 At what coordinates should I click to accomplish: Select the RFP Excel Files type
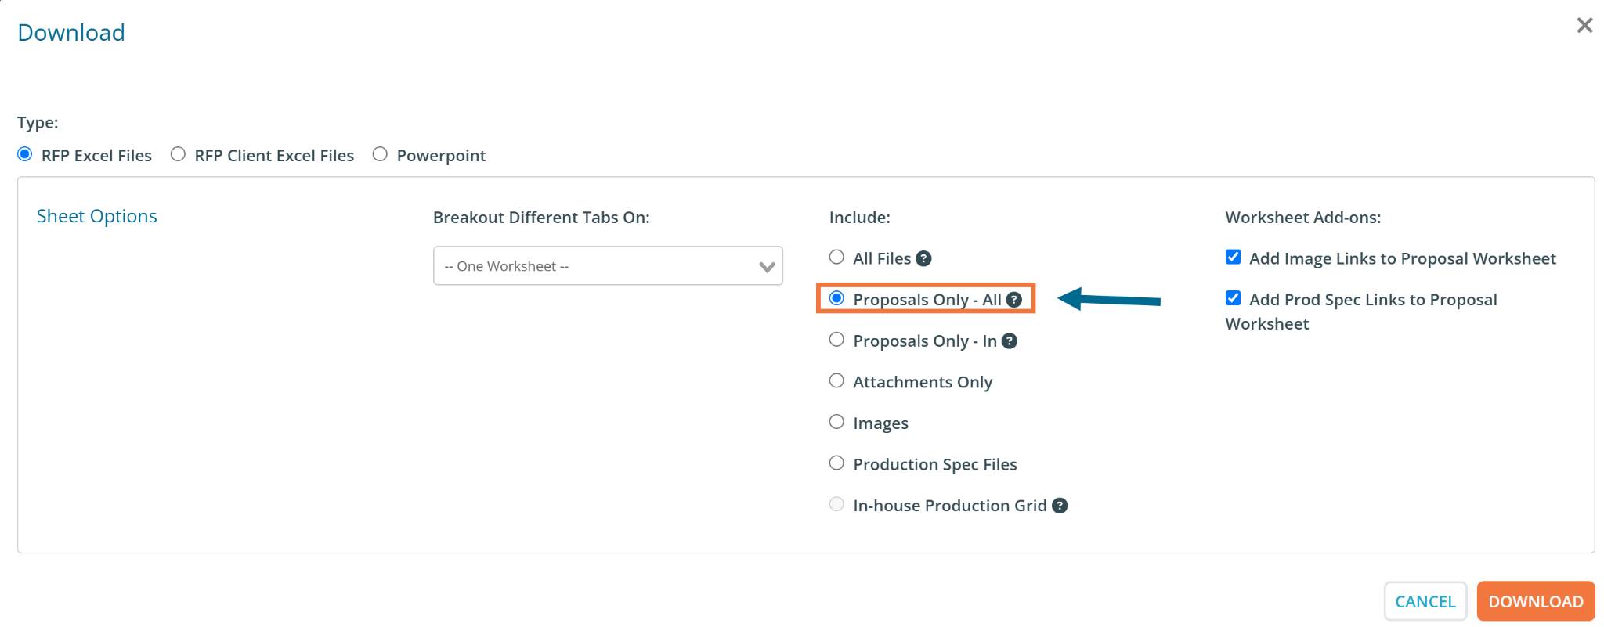[x=25, y=154]
